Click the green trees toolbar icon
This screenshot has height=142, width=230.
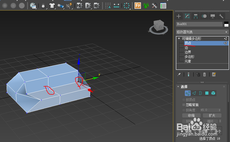(x=146, y=6)
